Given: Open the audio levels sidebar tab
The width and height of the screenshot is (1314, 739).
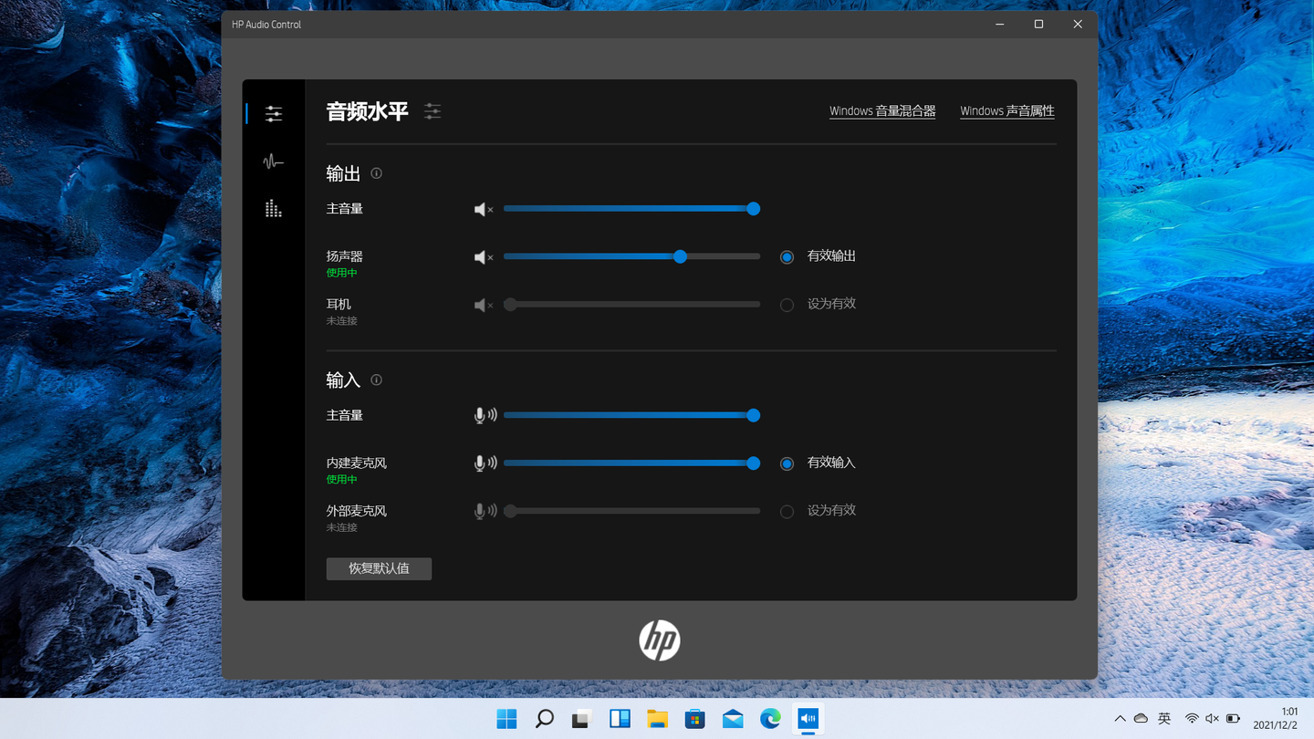Looking at the screenshot, I should (x=273, y=114).
